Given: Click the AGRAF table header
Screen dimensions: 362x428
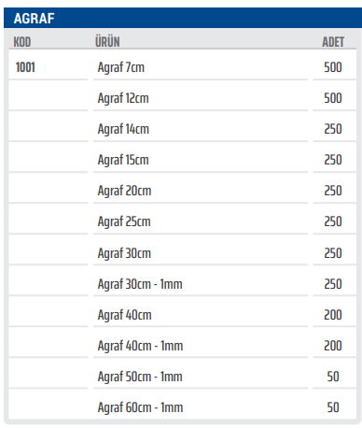Looking at the screenshot, I should tap(35, 19).
